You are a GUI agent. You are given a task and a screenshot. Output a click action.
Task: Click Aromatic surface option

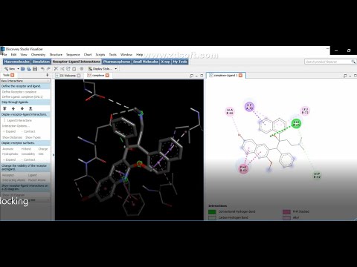click(x=8, y=149)
